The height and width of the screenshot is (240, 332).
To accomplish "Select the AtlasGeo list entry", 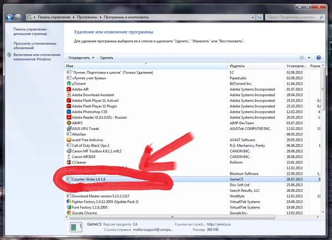I will pos(79,134).
